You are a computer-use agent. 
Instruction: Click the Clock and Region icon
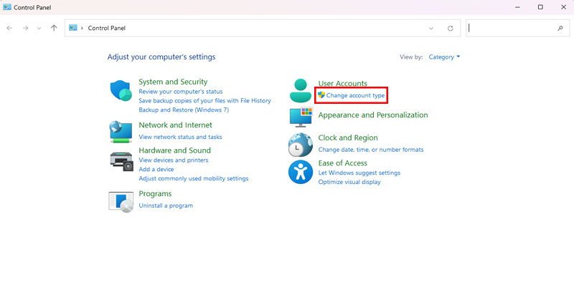coord(300,145)
